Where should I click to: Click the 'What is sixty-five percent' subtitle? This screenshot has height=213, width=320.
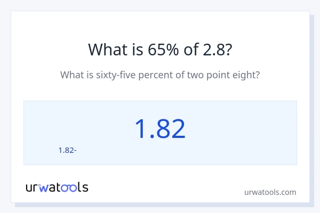(160, 75)
